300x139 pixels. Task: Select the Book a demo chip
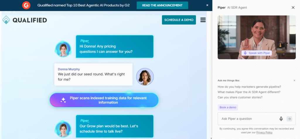click(x=228, y=107)
